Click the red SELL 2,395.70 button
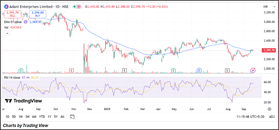Image resolution: width=279 pixels, height=130 pixels. [x=13, y=14]
